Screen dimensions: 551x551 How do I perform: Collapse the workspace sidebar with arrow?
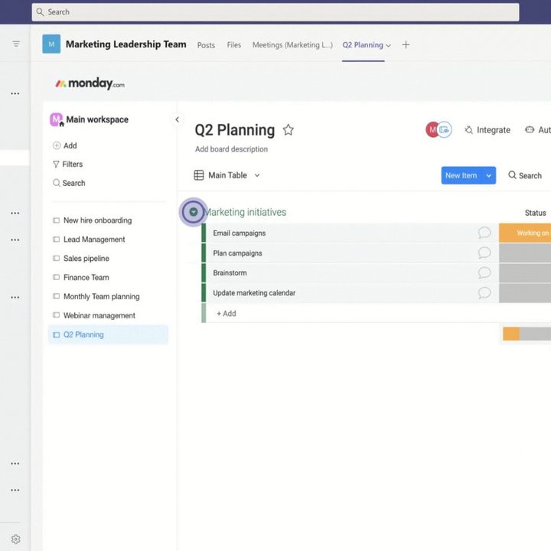177,119
